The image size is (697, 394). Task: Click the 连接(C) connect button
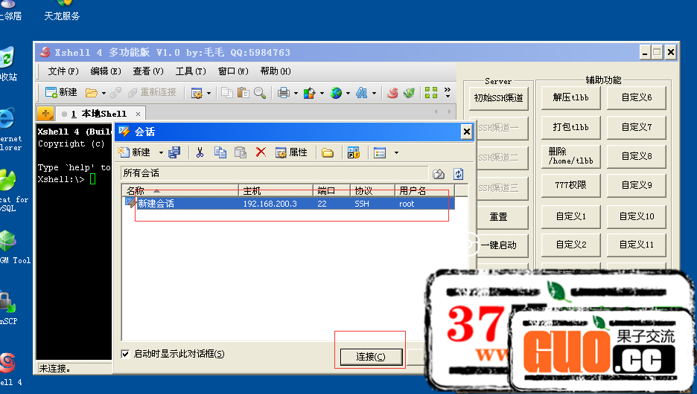tap(371, 356)
